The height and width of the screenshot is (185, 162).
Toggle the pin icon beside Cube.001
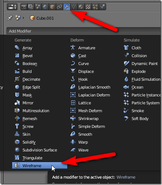pos(10,18)
